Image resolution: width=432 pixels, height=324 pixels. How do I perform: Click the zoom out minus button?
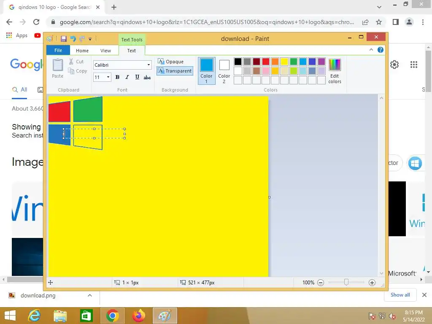pyautogui.click(x=321, y=282)
